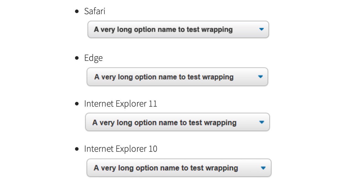Select the "Internet Explorer 11" heading text
This screenshot has height=188, width=354.
tap(121, 104)
